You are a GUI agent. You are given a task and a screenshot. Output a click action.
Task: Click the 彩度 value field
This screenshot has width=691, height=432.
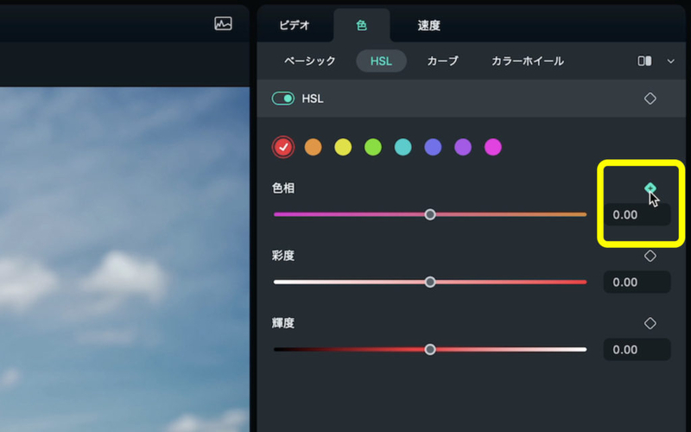click(637, 283)
